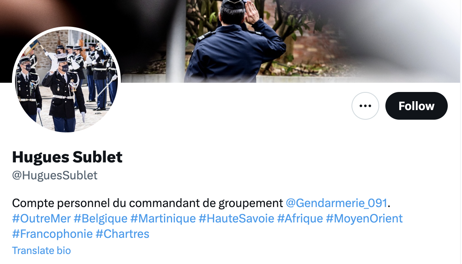The height and width of the screenshot is (264, 462).
Task: Follow Hugues Sublet's account
Action: coord(416,106)
